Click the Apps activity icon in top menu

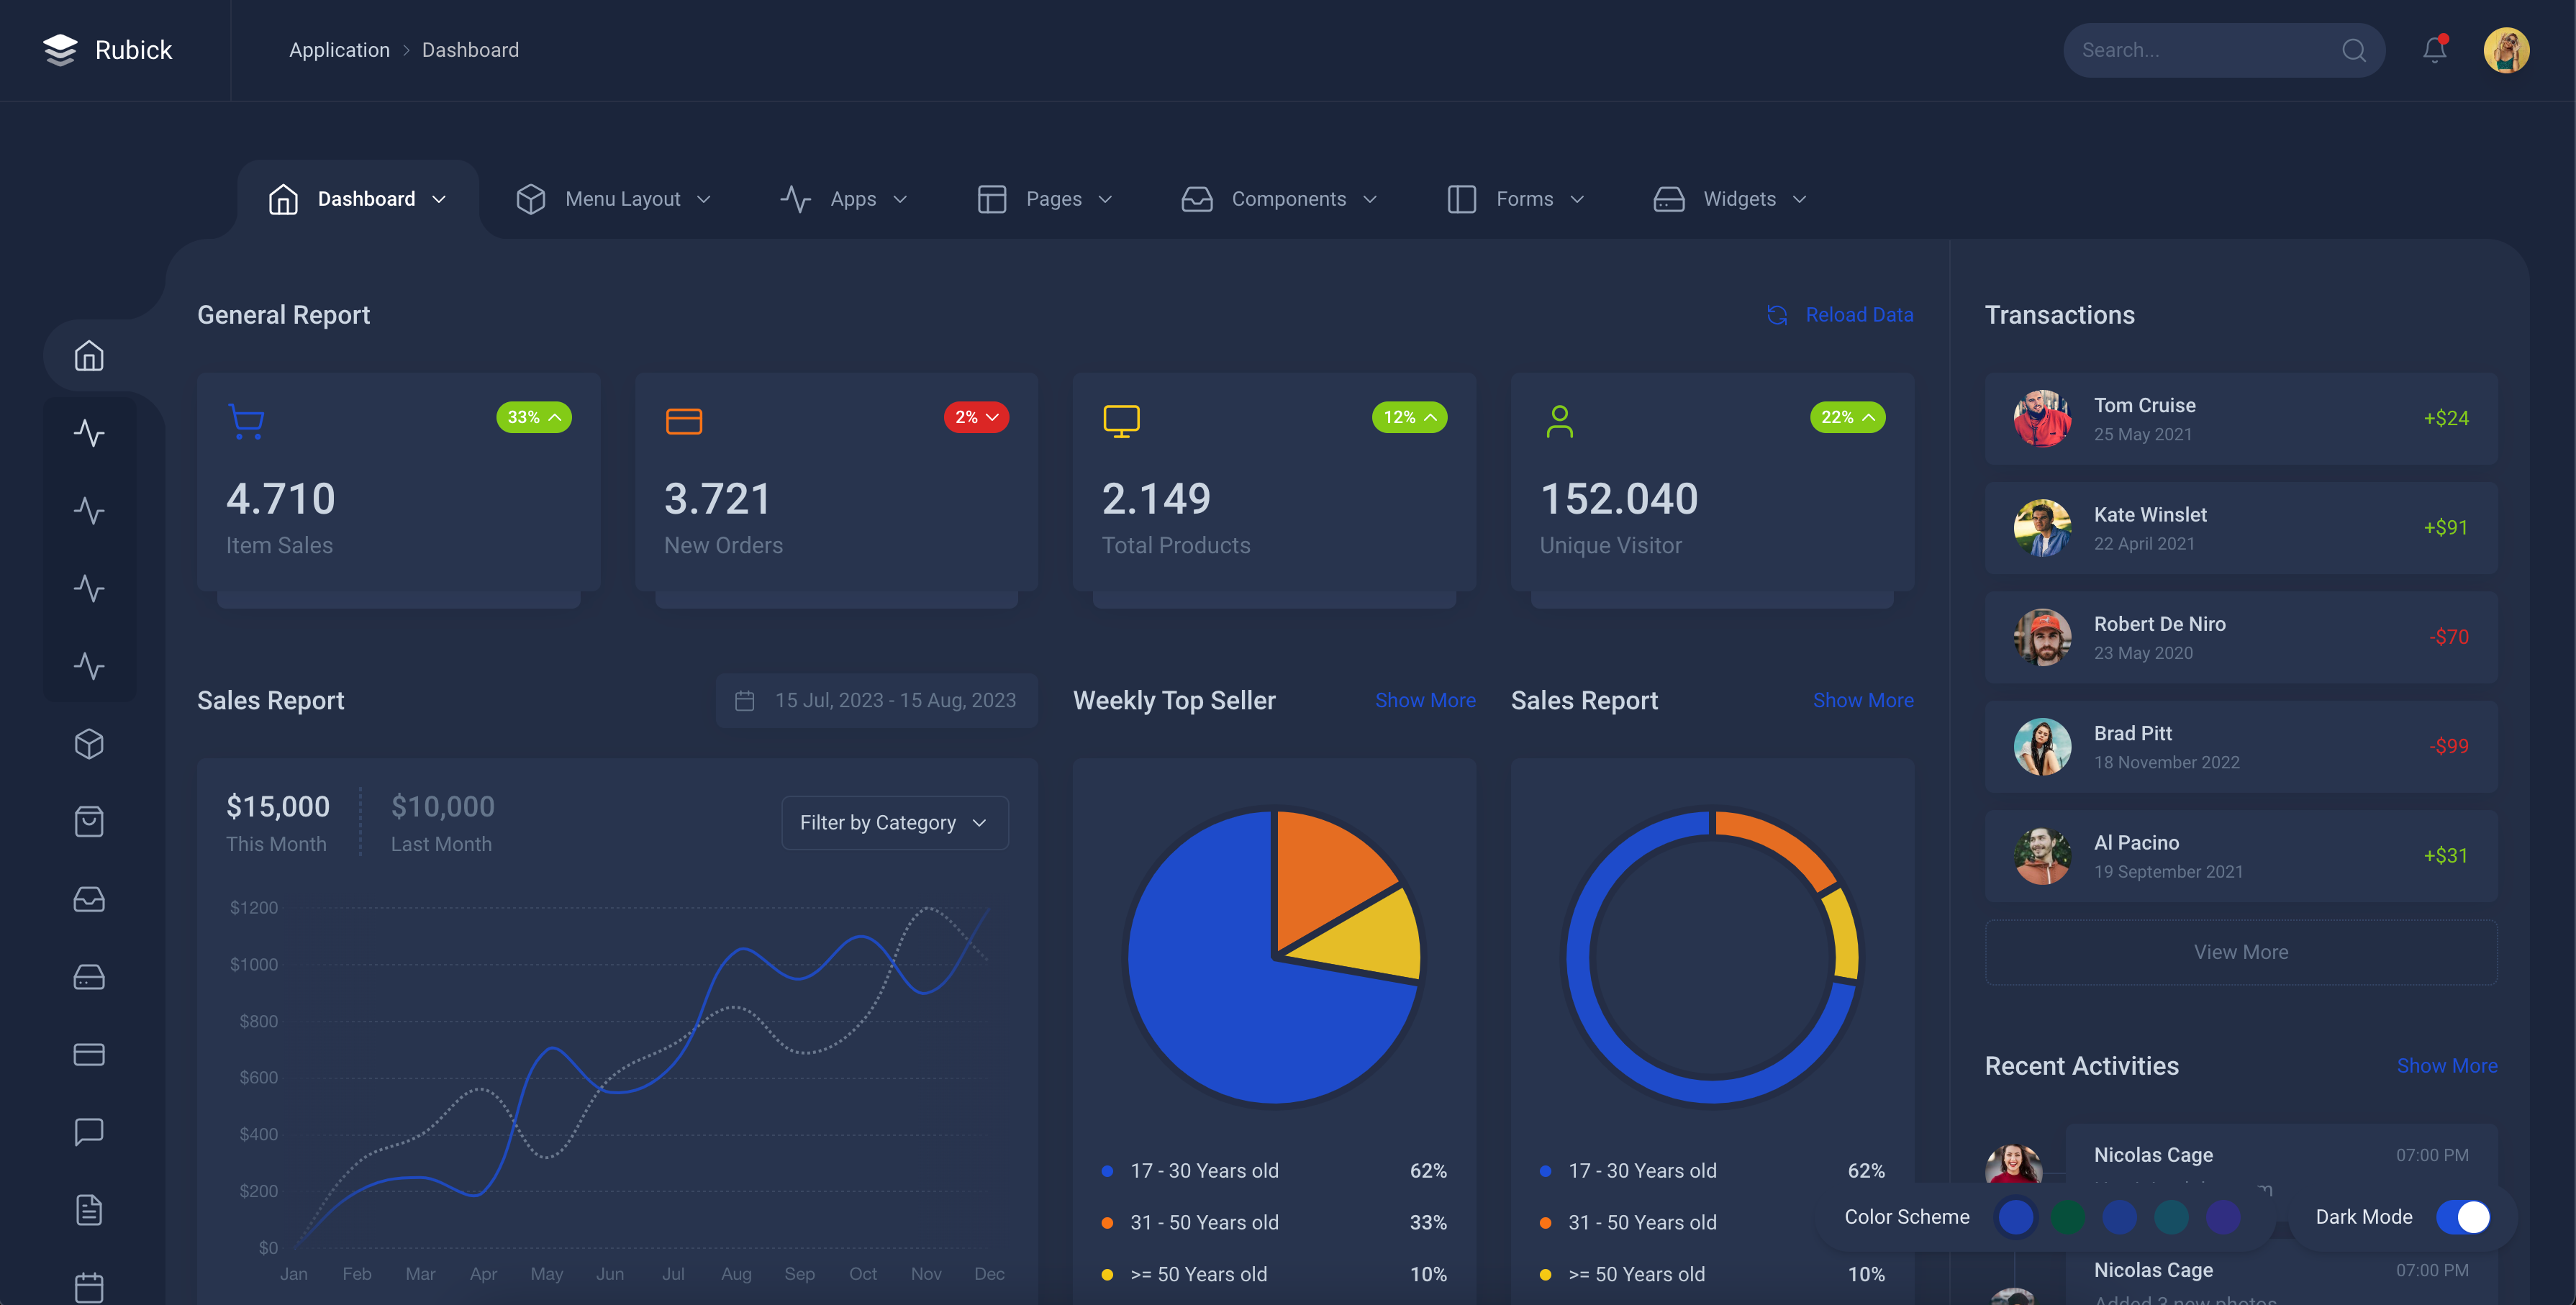coord(796,199)
